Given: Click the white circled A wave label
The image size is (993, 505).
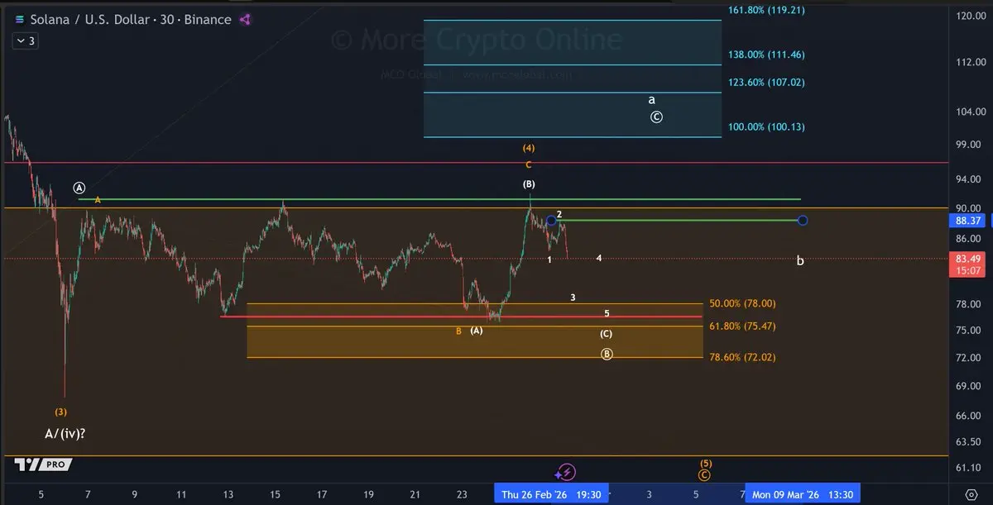Looking at the screenshot, I should tap(79, 188).
